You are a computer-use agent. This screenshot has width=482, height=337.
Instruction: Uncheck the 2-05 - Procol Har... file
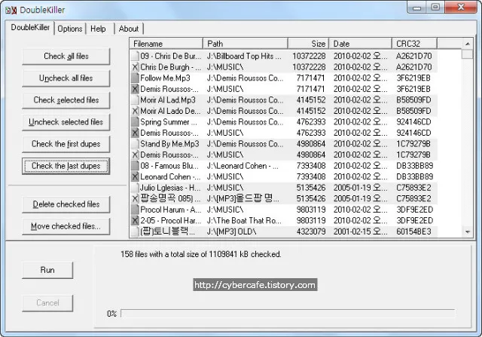tap(135, 220)
